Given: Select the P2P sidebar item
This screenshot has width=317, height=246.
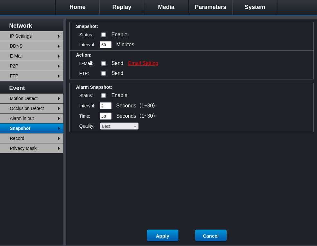Looking at the screenshot, I should click(x=32, y=66).
